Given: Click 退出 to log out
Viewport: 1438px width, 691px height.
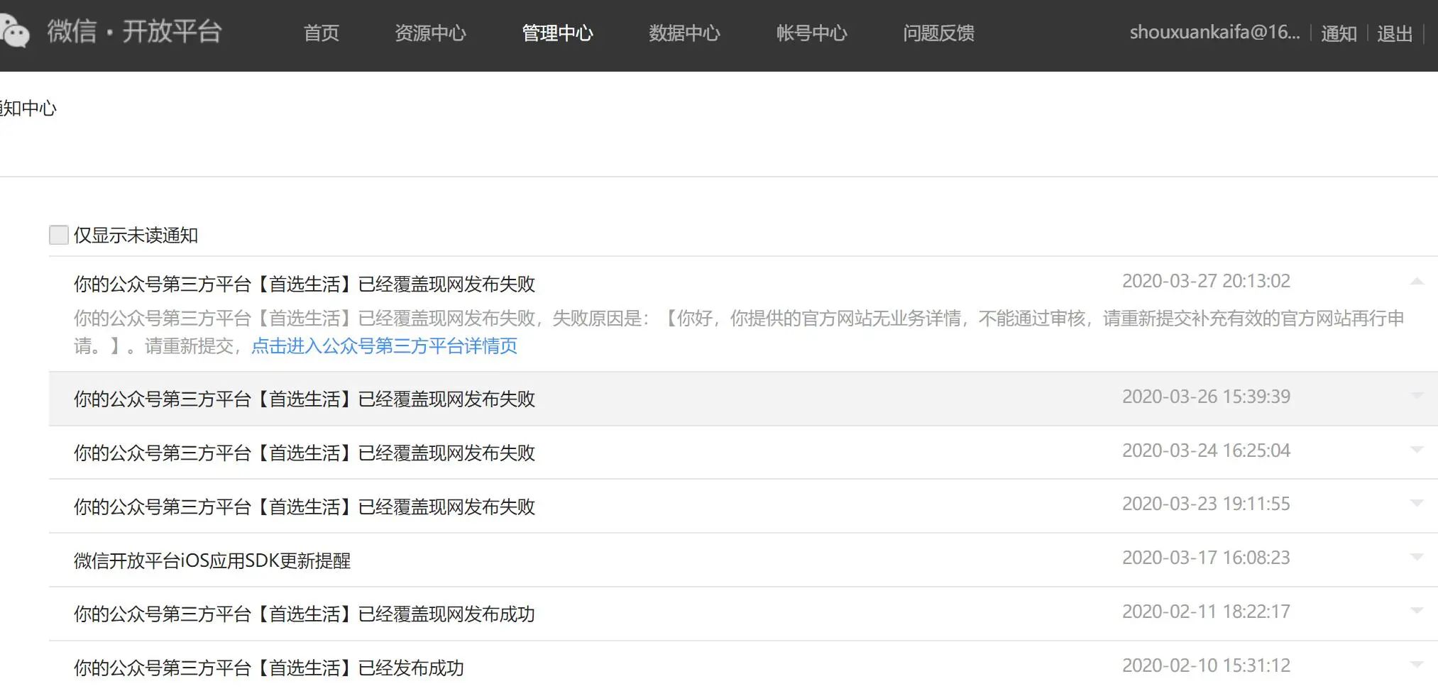Looking at the screenshot, I should tap(1395, 33).
